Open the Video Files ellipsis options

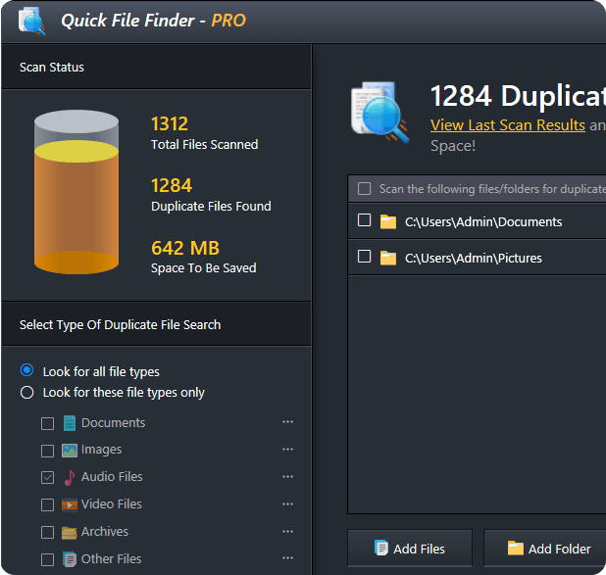click(287, 504)
